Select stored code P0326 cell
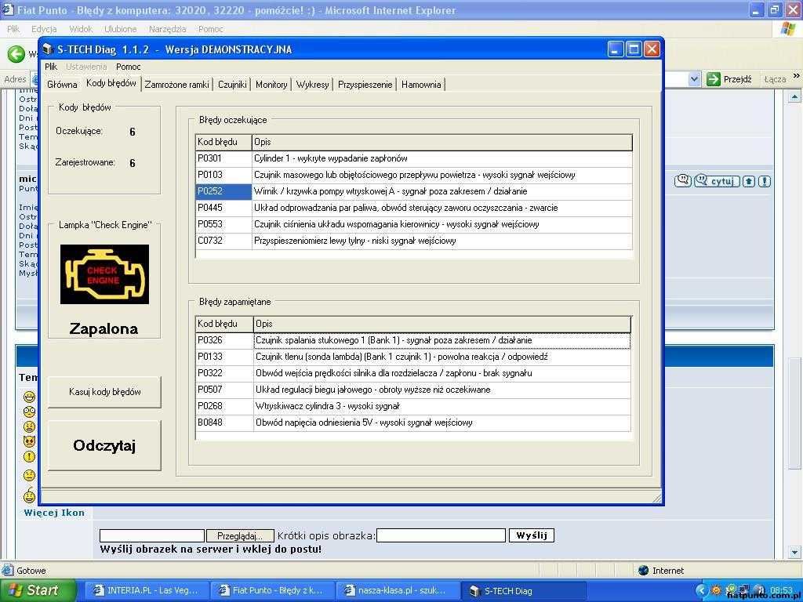Image resolution: width=803 pixels, height=602 pixels. (224, 340)
